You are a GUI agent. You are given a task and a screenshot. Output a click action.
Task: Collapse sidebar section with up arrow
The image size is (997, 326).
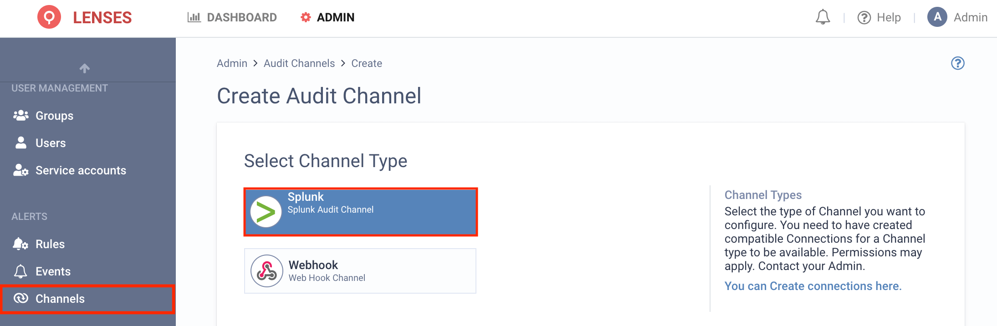click(x=85, y=68)
